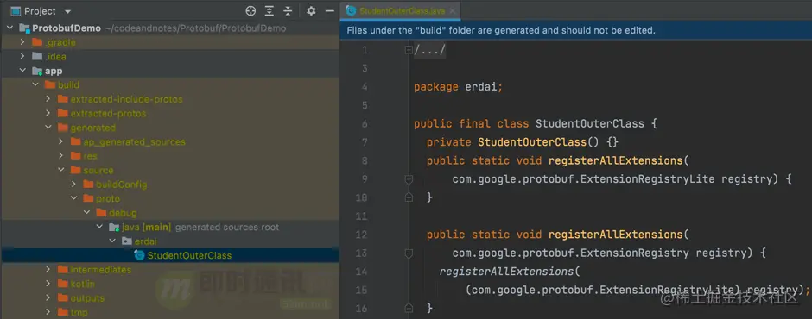Select StudentOuterClass file in project tree

coord(170,255)
